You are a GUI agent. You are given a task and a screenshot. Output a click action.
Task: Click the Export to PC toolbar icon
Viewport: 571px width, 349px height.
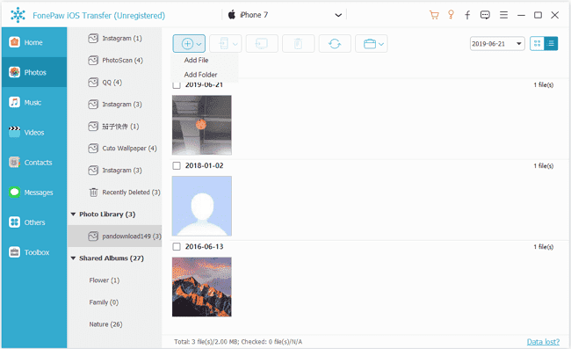point(262,44)
